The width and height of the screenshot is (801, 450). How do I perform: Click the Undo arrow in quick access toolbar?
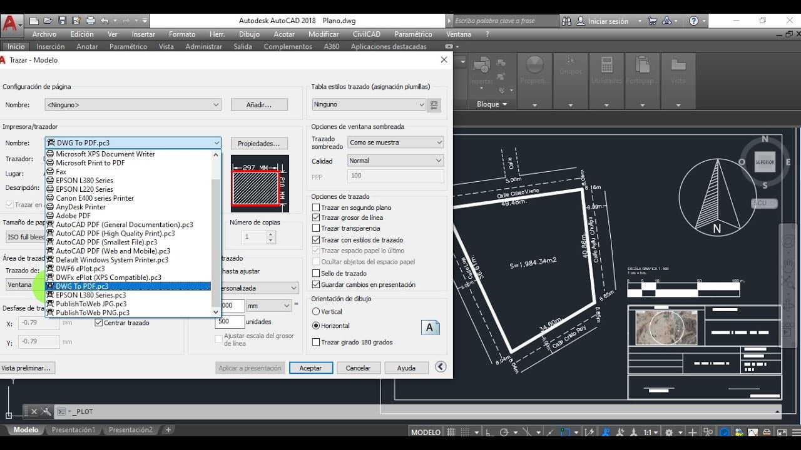point(104,21)
